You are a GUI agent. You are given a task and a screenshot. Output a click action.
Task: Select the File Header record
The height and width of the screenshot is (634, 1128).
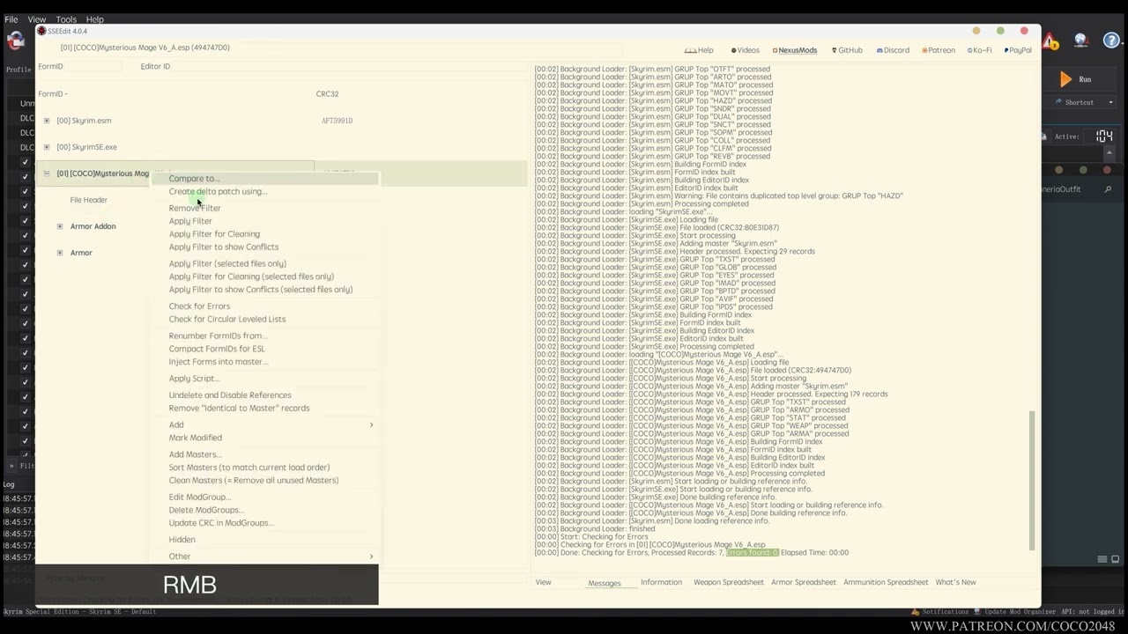89,200
